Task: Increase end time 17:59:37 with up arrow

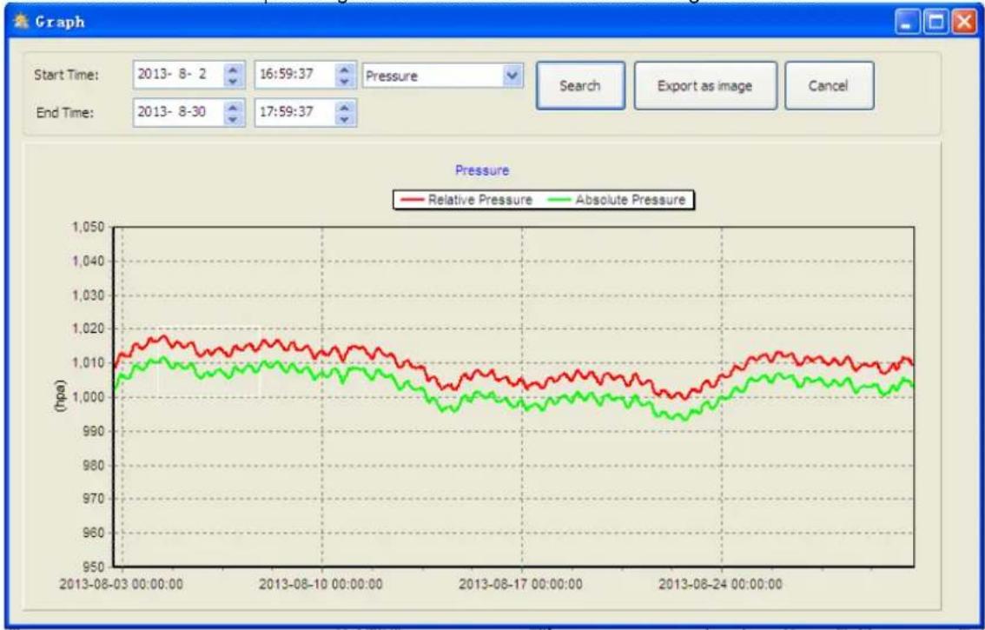Action: tap(344, 108)
